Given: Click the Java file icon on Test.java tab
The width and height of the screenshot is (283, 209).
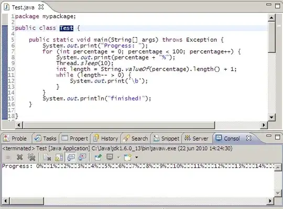Looking at the screenshot, I should 7,7.
